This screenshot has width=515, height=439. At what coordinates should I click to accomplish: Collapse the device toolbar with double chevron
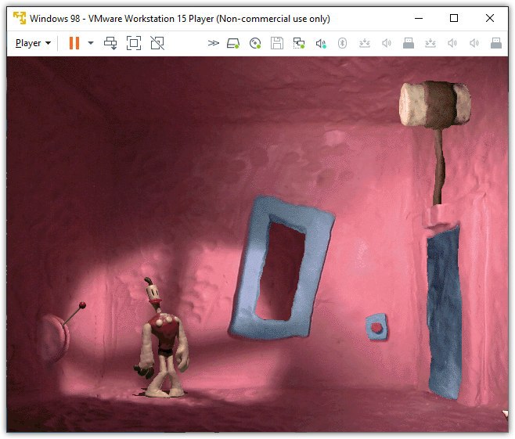[213, 43]
